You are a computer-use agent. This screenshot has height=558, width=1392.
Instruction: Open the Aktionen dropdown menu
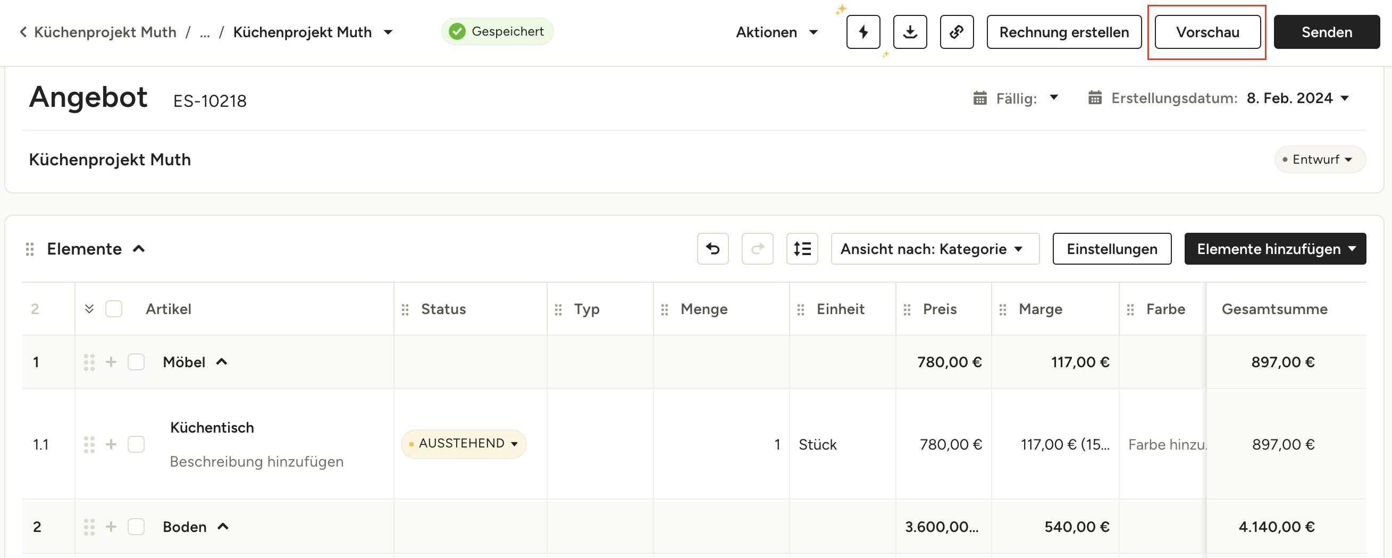tap(776, 32)
